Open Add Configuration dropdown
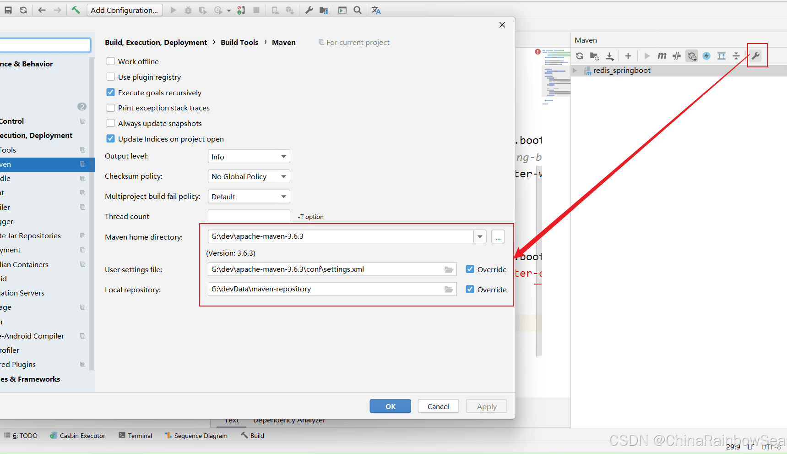Screen dimensions: 787x454 tap(125, 10)
